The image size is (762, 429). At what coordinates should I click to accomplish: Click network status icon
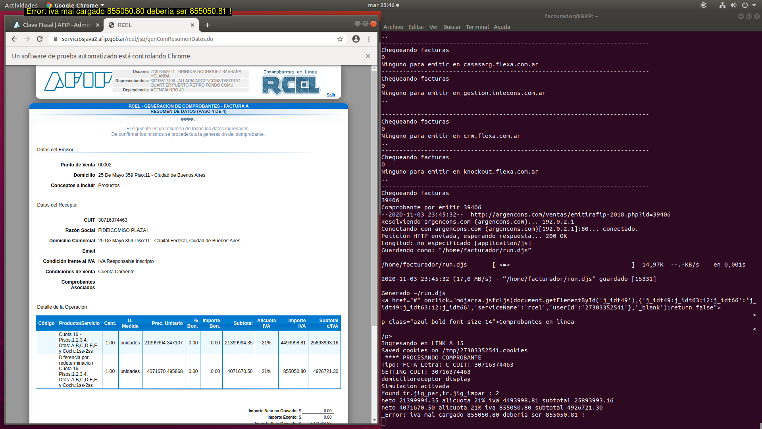722,5
